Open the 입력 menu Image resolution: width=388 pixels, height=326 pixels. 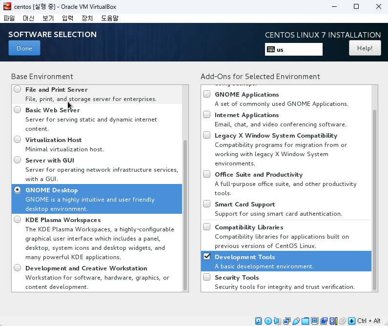click(x=67, y=18)
